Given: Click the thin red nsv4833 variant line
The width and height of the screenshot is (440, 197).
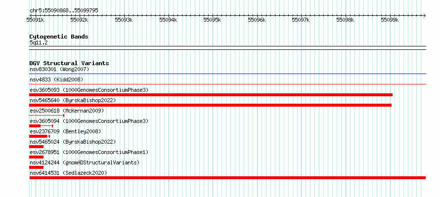Looking at the screenshot, I should click(227, 84).
